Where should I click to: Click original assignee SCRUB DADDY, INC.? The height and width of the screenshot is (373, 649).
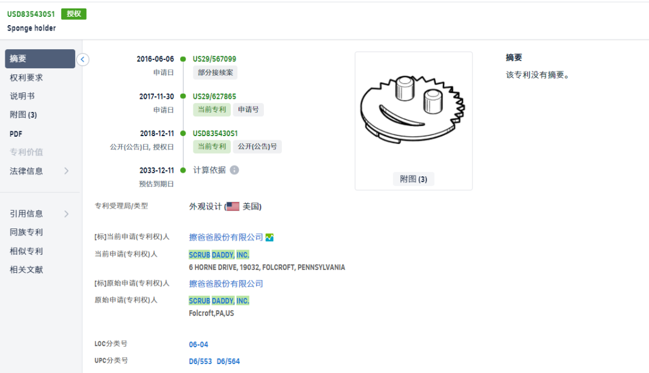[x=219, y=300]
